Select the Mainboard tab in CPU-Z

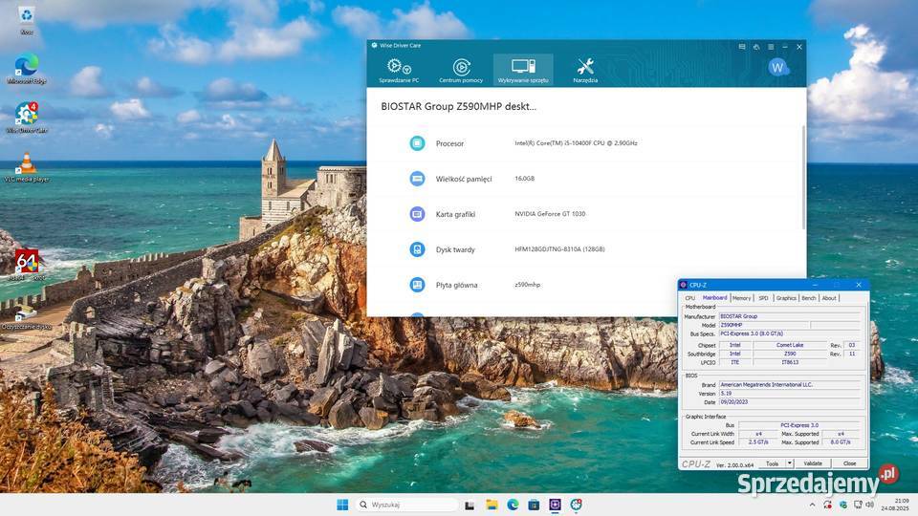pos(714,298)
